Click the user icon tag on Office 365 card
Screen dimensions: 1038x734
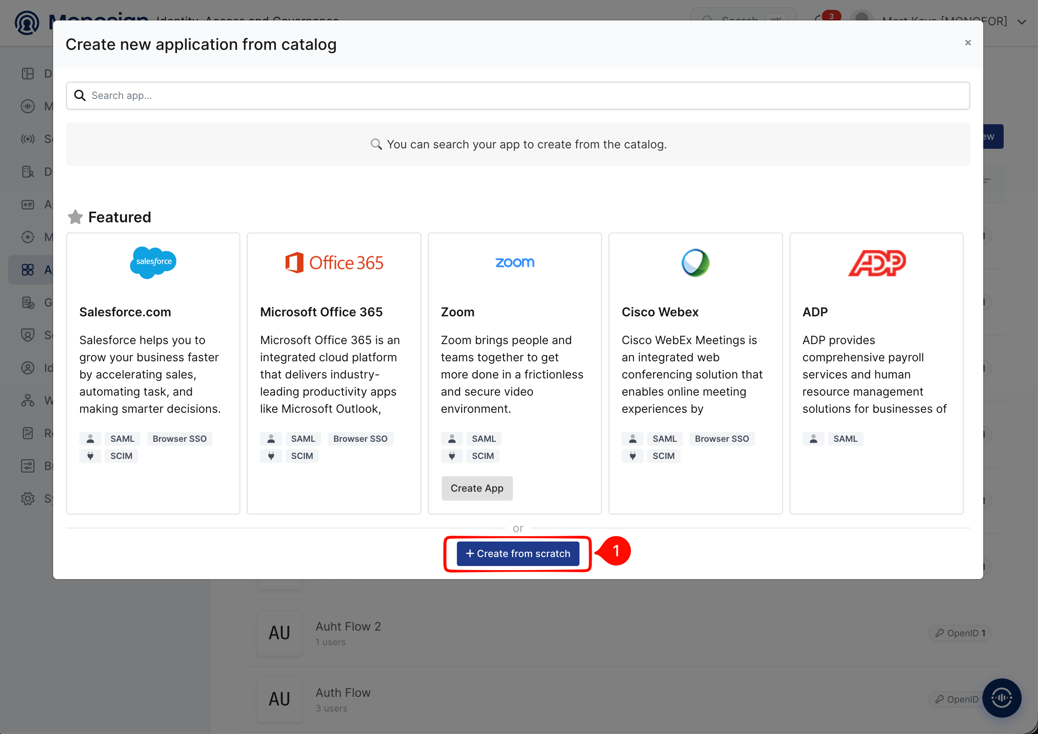(x=271, y=439)
